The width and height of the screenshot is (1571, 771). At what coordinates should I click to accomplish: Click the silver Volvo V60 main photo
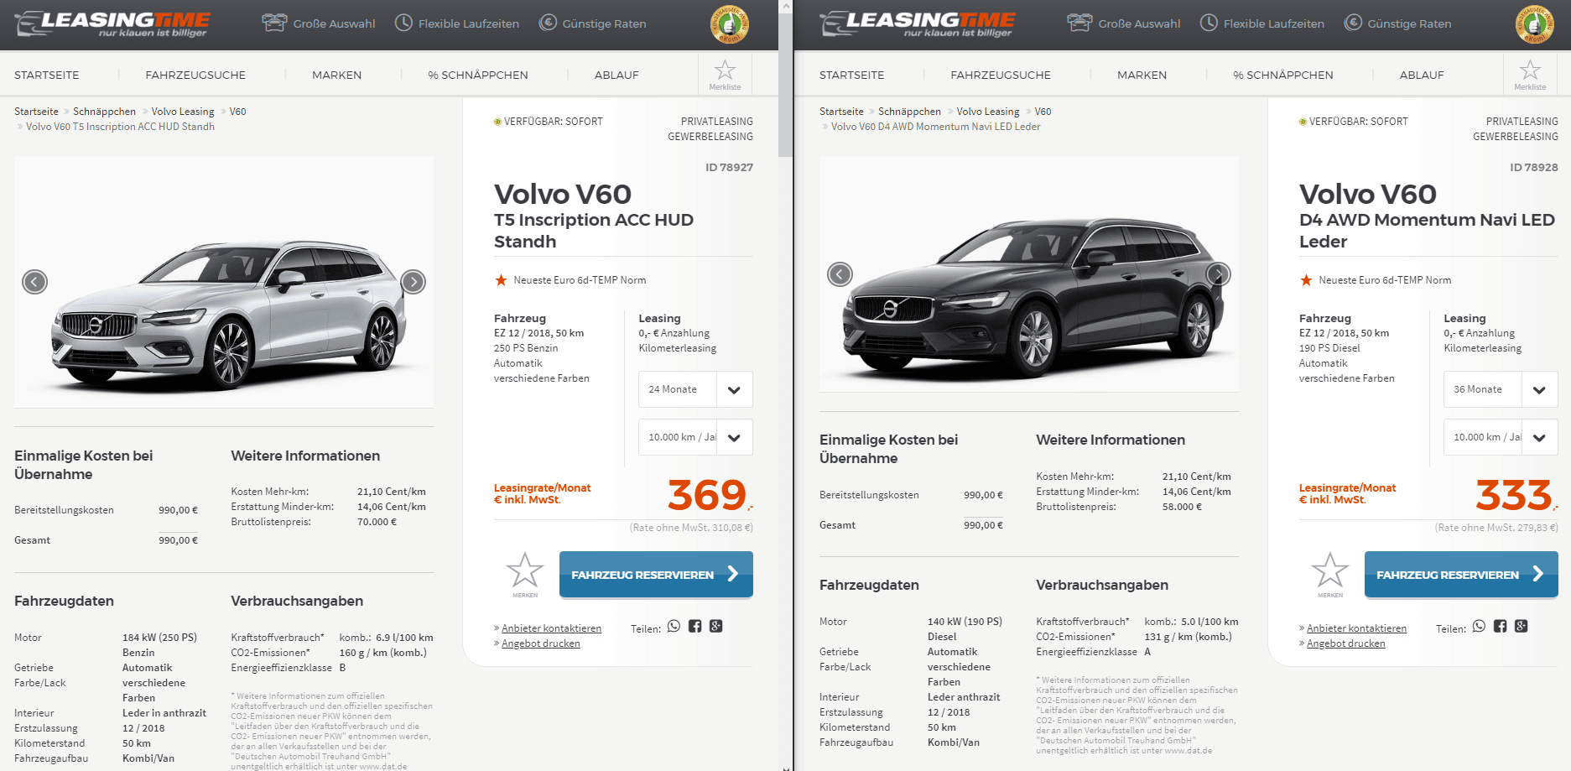[x=224, y=282]
